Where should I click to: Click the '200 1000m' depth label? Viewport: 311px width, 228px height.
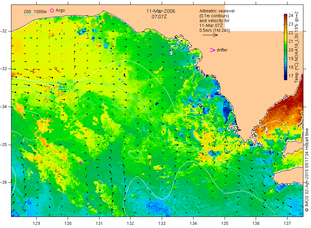point(35,12)
